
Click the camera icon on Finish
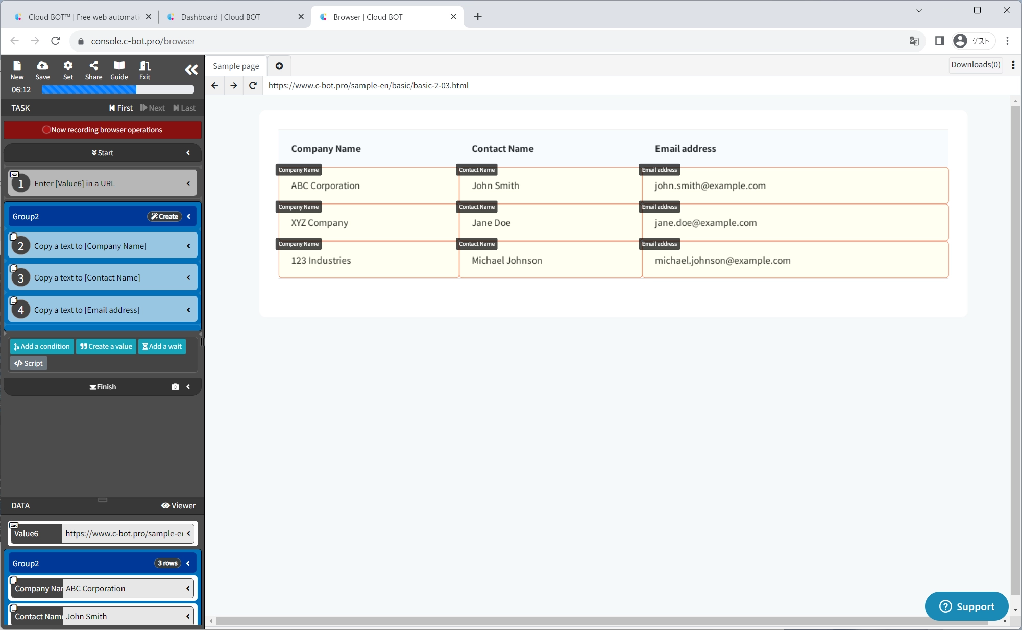tap(175, 387)
